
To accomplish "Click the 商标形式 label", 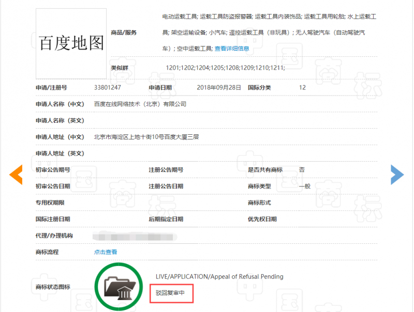I will tap(259, 202).
